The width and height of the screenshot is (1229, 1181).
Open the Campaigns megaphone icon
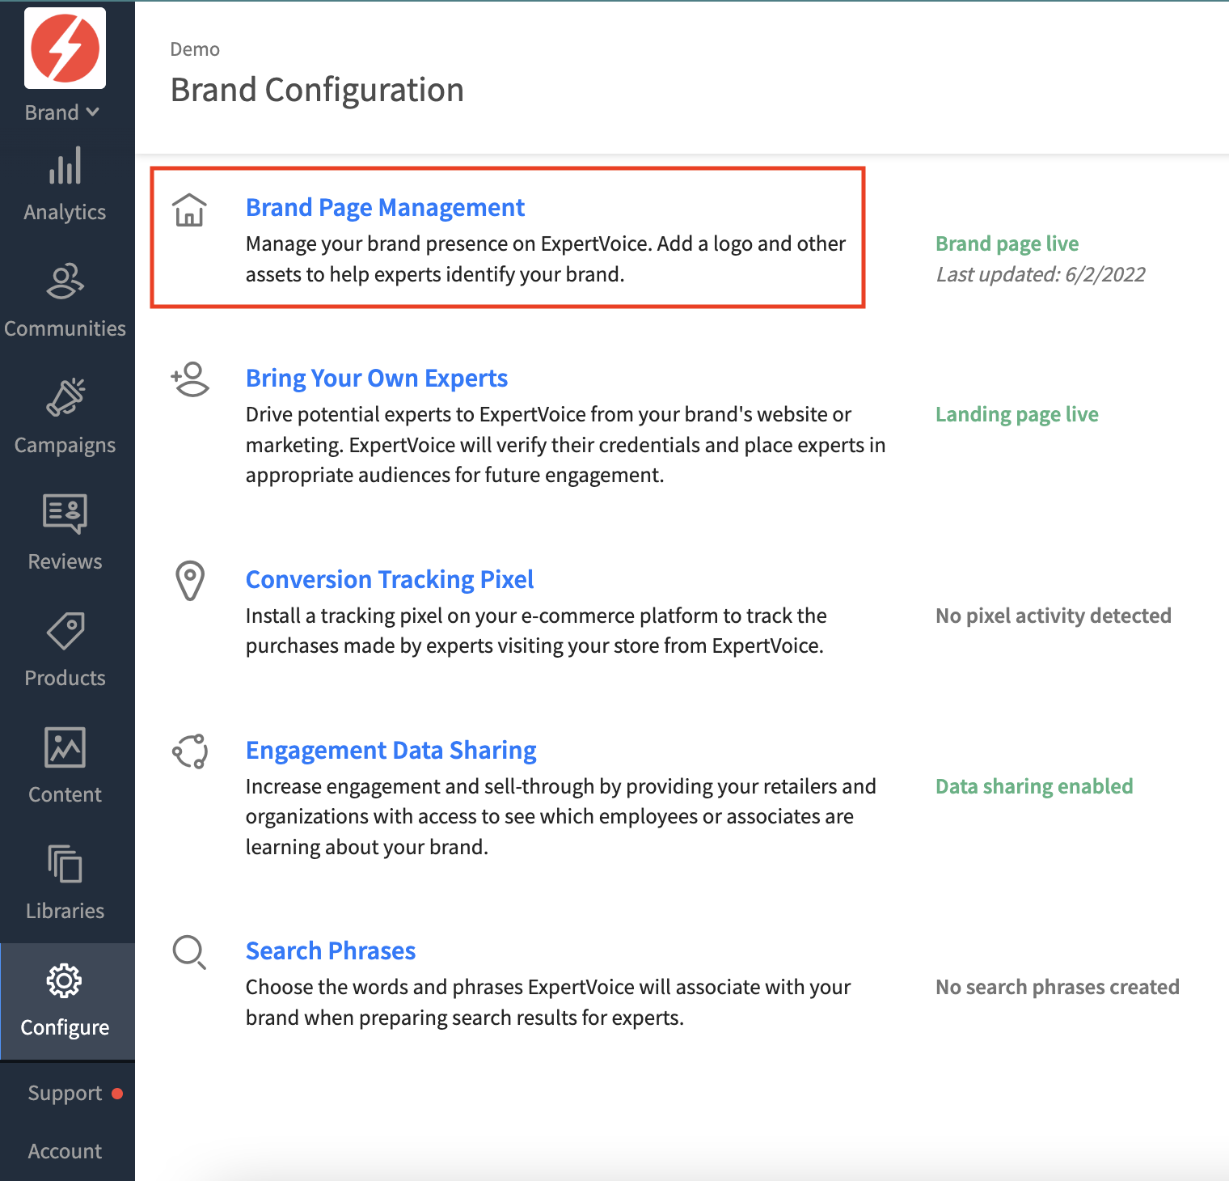65,397
